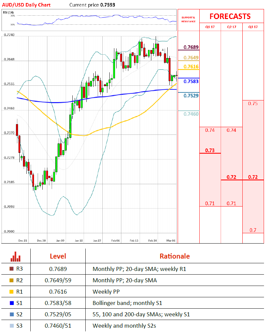Select the Q3 17 forecast column header

coord(253,27)
